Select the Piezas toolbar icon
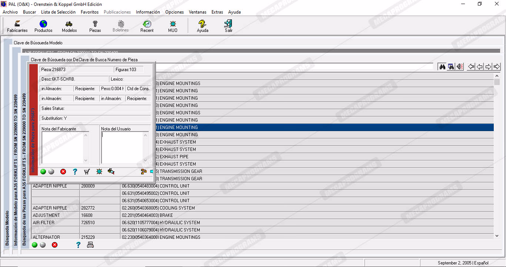506x267 pixels. (x=95, y=26)
